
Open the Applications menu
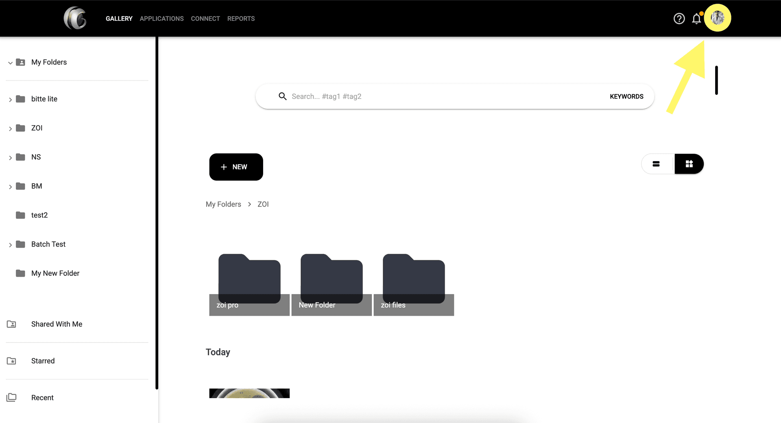click(161, 19)
